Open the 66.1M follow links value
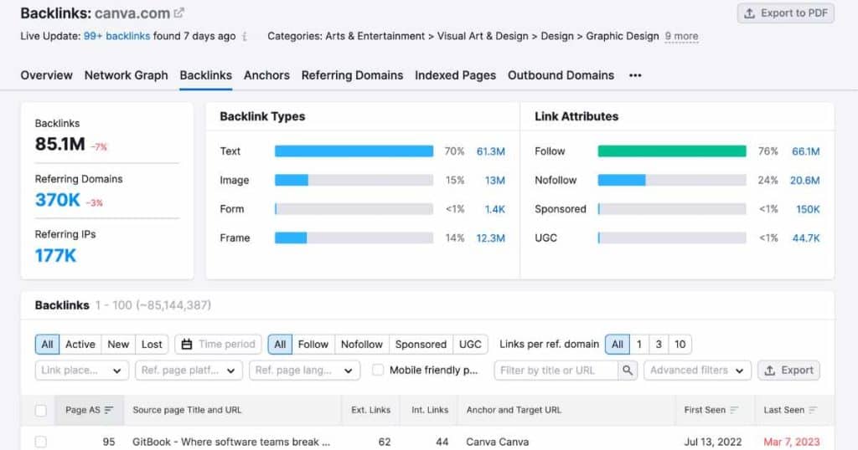The height and width of the screenshot is (450, 858). click(x=805, y=151)
